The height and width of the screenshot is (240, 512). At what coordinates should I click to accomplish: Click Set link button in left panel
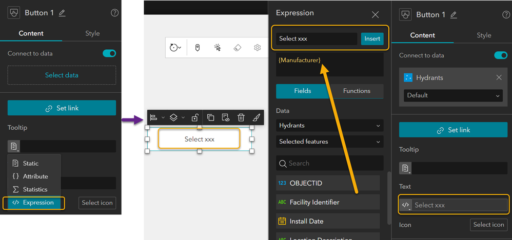tap(62, 108)
